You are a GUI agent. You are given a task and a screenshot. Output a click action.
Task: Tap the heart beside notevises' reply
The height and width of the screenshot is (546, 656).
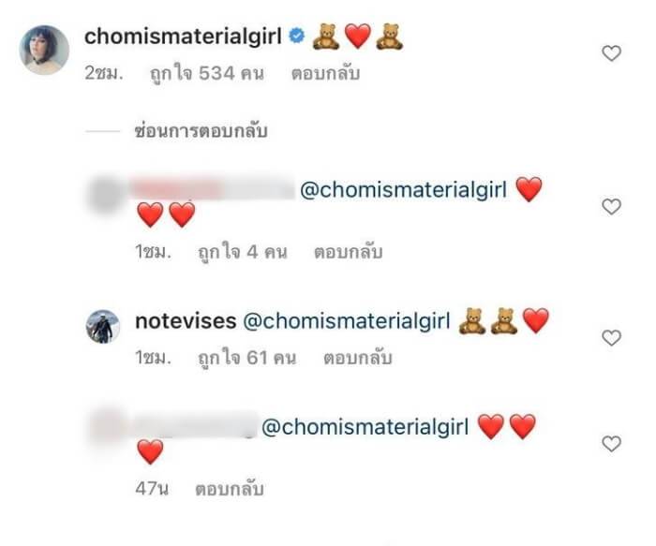(x=611, y=337)
